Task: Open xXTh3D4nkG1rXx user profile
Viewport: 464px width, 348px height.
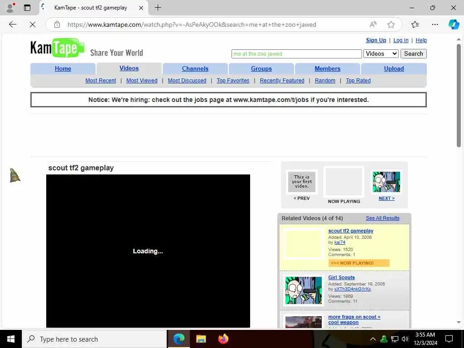Action: tap(353, 289)
